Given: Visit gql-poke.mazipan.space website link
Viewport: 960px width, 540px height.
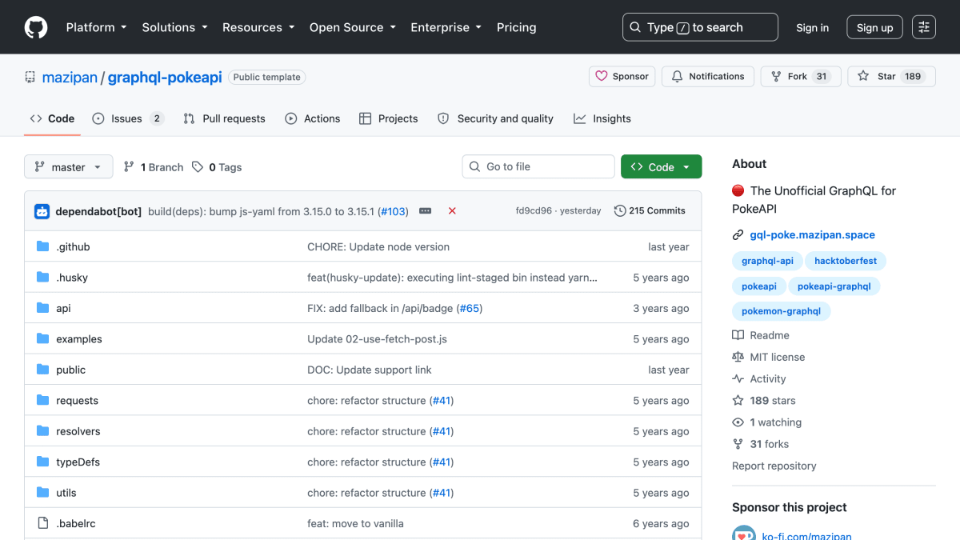Looking at the screenshot, I should point(812,235).
